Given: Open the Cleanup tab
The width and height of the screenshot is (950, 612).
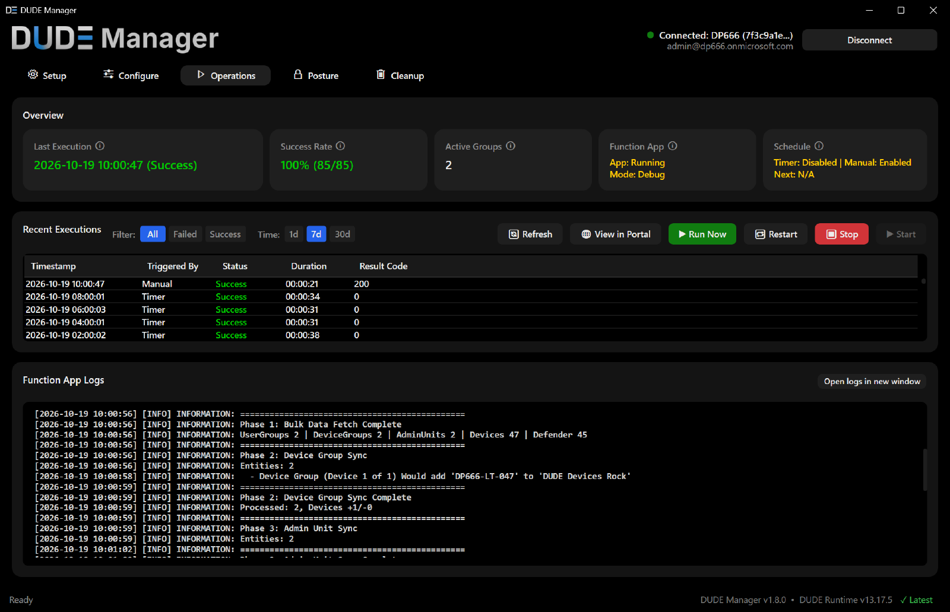Looking at the screenshot, I should (400, 75).
